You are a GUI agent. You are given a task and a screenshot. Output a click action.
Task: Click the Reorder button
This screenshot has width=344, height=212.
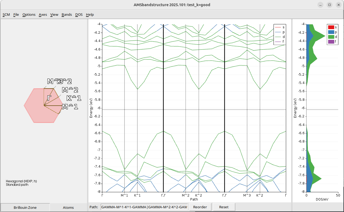[x=200, y=207]
